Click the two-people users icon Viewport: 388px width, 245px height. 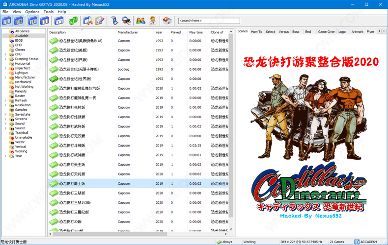point(141,21)
